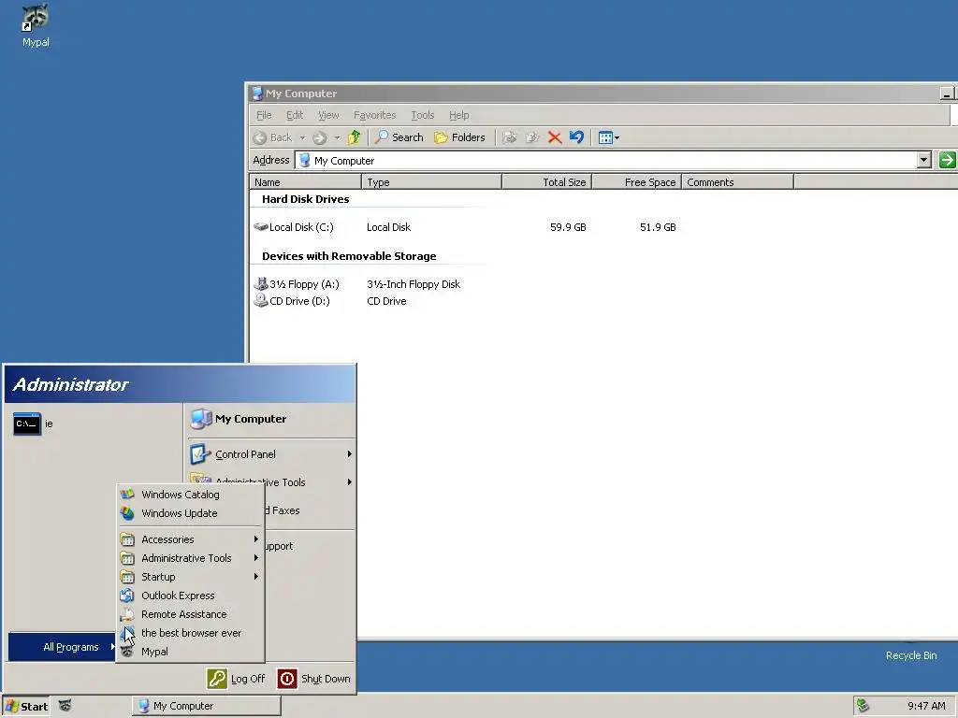Click the Shut Down button
Viewport: 958px width, 718px height.
click(x=314, y=679)
